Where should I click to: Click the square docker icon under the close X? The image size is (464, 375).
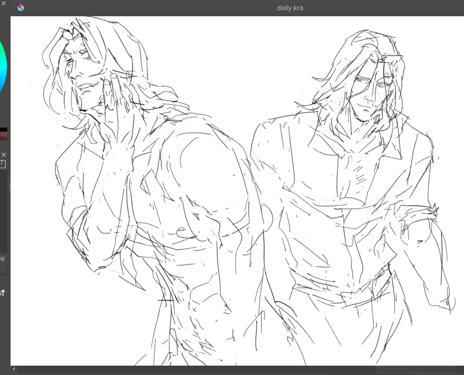[2, 164]
